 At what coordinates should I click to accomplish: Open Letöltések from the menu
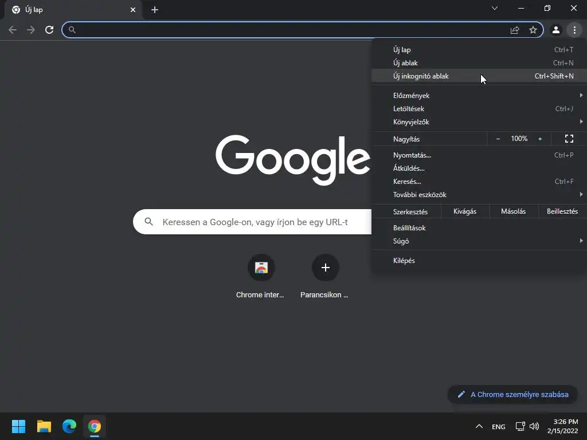(x=479, y=108)
